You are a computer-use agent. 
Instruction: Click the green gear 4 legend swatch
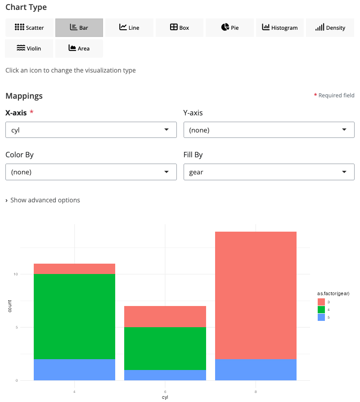pyautogui.click(x=321, y=310)
